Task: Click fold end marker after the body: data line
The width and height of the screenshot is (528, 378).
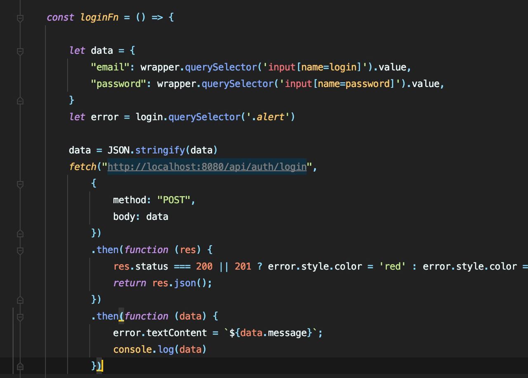Action: click(x=20, y=233)
